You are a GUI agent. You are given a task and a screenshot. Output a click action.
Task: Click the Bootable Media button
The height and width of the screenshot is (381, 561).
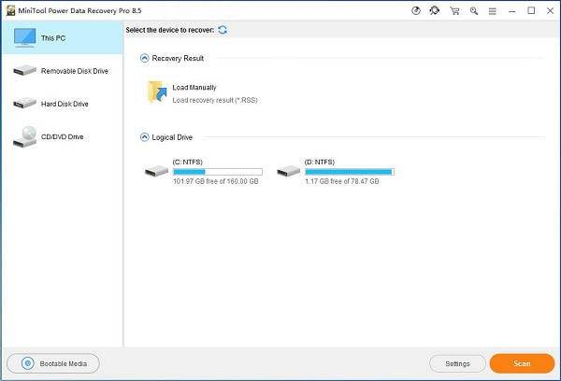coord(53,363)
